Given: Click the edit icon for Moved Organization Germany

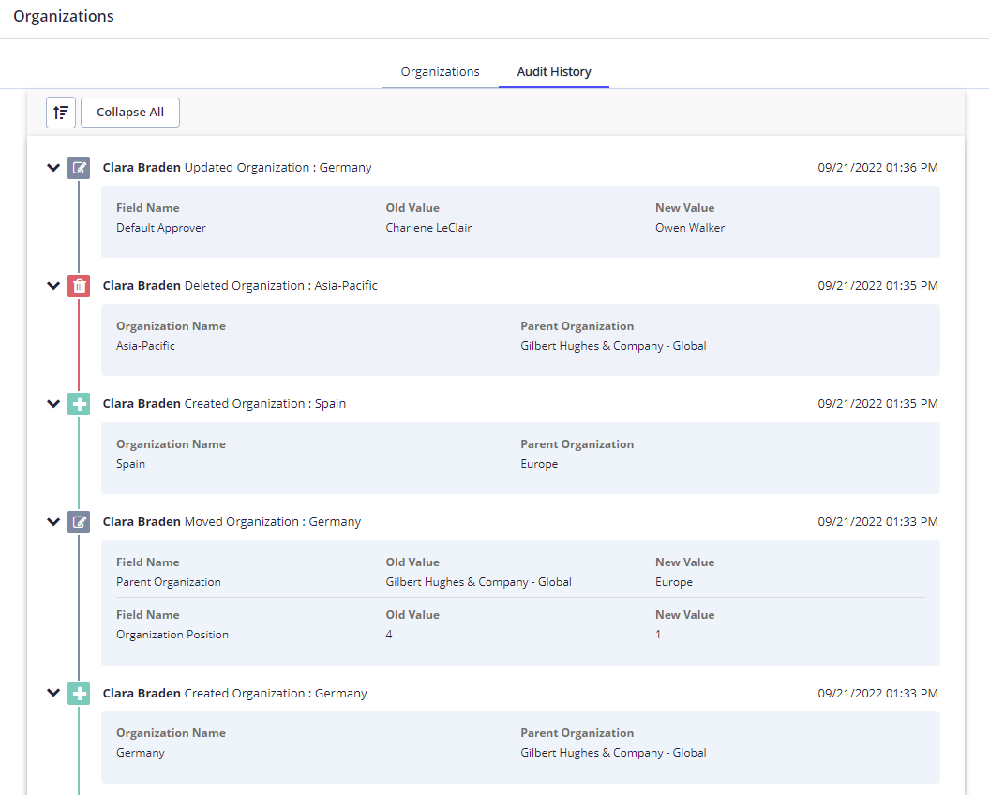Looking at the screenshot, I should [x=79, y=522].
